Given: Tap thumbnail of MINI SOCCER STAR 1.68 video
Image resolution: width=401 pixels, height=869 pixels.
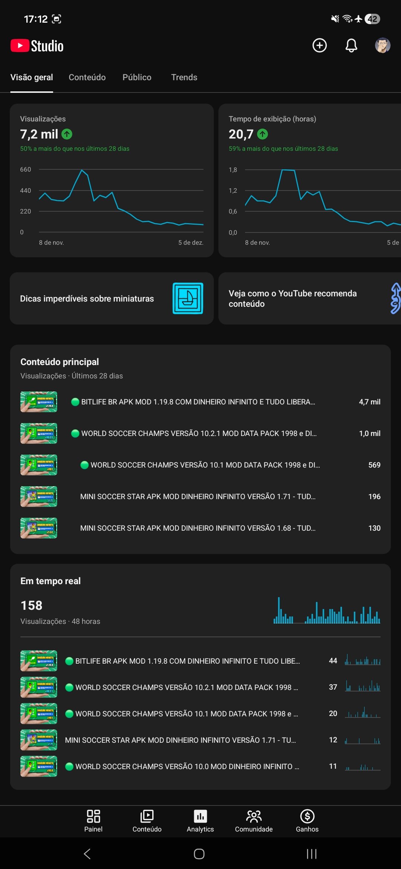Looking at the screenshot, I should pyautogui.click(x=39, y=528).
